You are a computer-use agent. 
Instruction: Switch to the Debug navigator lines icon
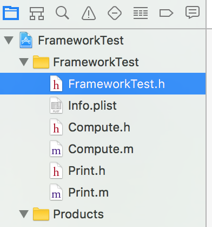click(141, 13)
